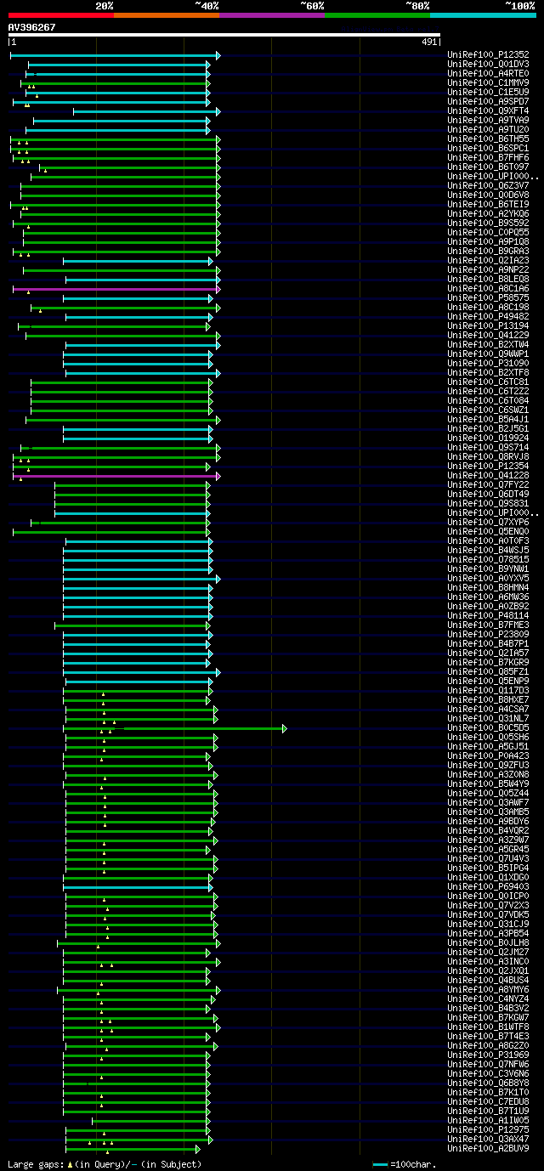Click the UniRef100_Q5ENP9 label
544x1171 pixels.
[488, 682]
